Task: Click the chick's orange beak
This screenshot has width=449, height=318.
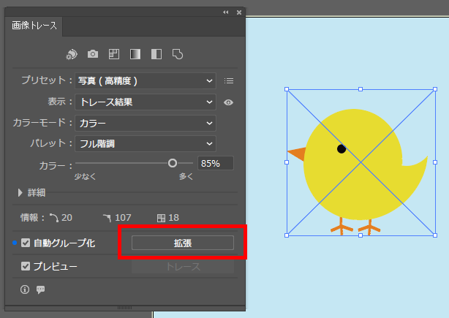Action: click(297, 154)
